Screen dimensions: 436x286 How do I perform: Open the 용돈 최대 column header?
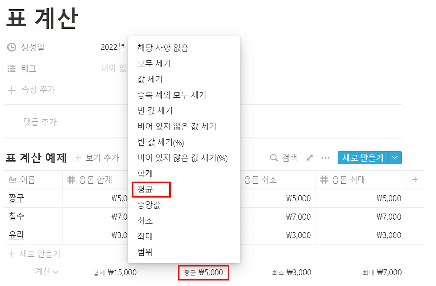360,180
